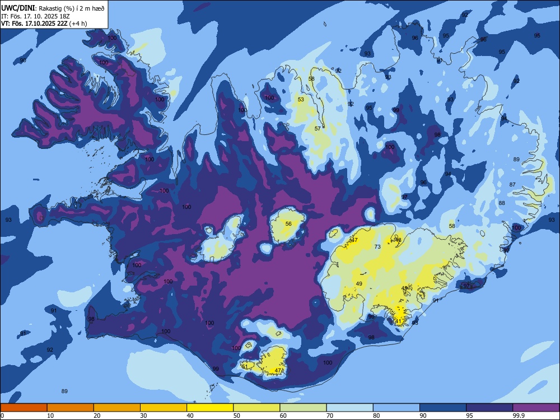Click the 30–40 legend color swatch
The width and height of the screenshot is (560, 420).
tap(164, 408)
